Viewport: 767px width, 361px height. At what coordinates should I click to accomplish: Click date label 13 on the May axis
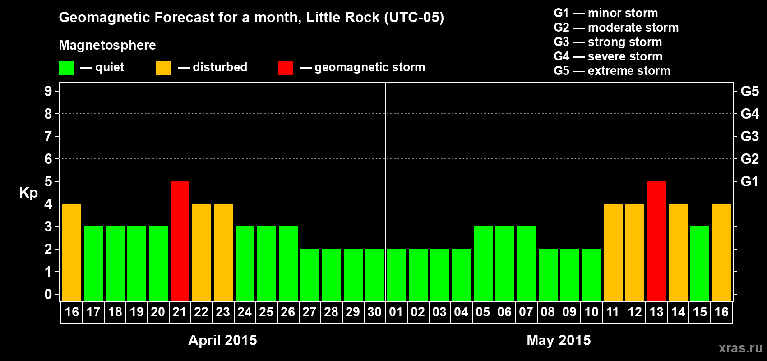[656, 312]
